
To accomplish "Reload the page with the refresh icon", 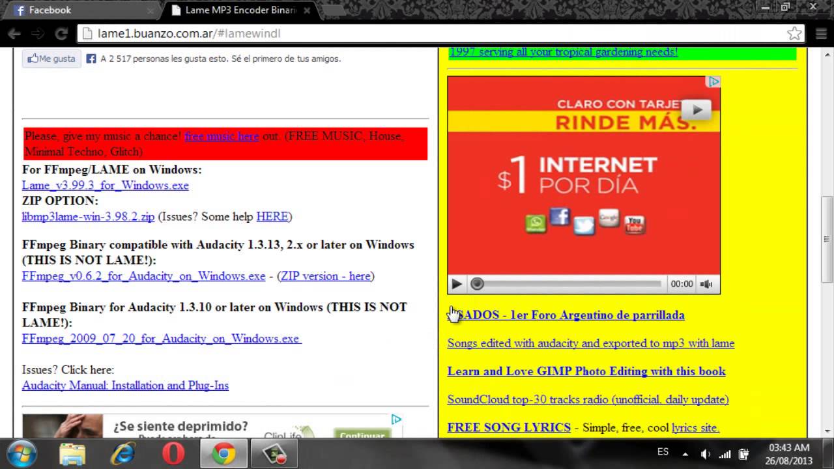I will tap(61, 33).
